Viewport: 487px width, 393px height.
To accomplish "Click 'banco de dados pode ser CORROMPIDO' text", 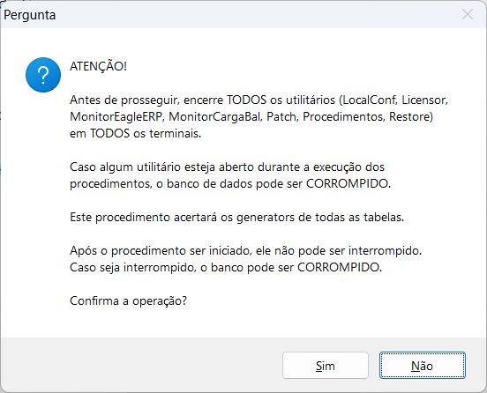I will click(x=279, y=183).
